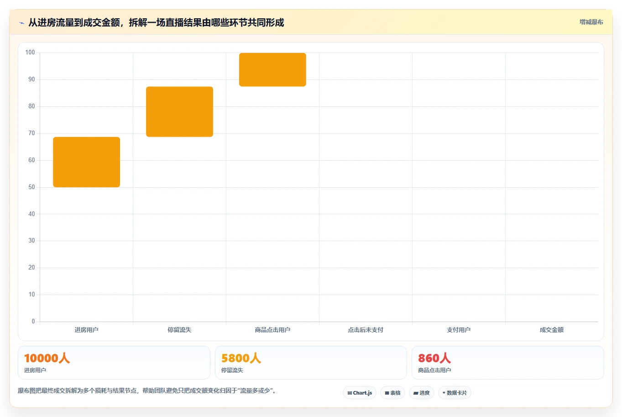The height and width of the screenshot is (417, 622).
Task: Open the 10000人 进房用户 data card
Action: (114, 363)
